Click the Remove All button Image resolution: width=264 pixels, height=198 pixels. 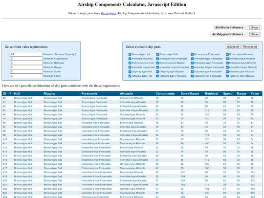[x=250, y=47]
